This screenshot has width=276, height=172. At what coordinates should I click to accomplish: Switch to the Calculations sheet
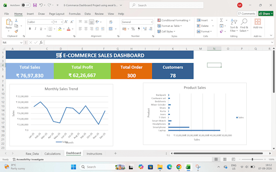pos(52,153)
